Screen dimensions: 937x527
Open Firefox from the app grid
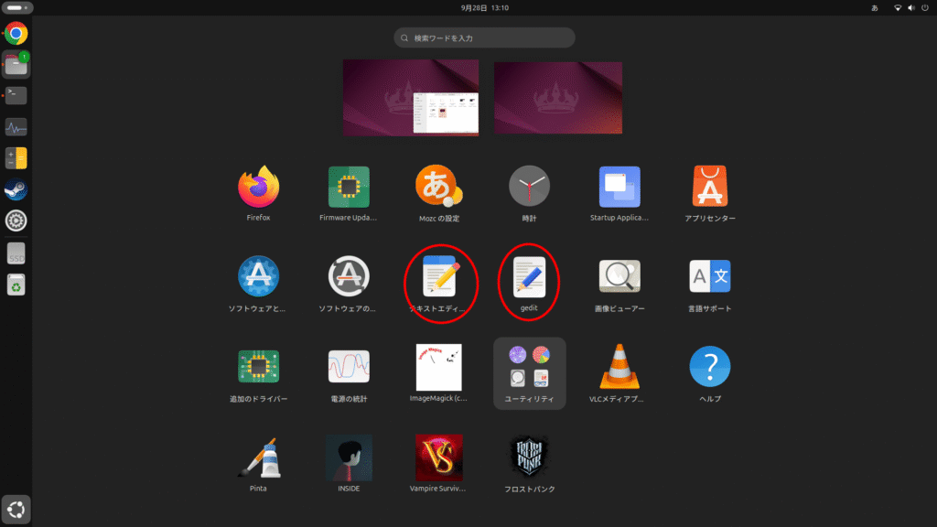click(258, 188)
